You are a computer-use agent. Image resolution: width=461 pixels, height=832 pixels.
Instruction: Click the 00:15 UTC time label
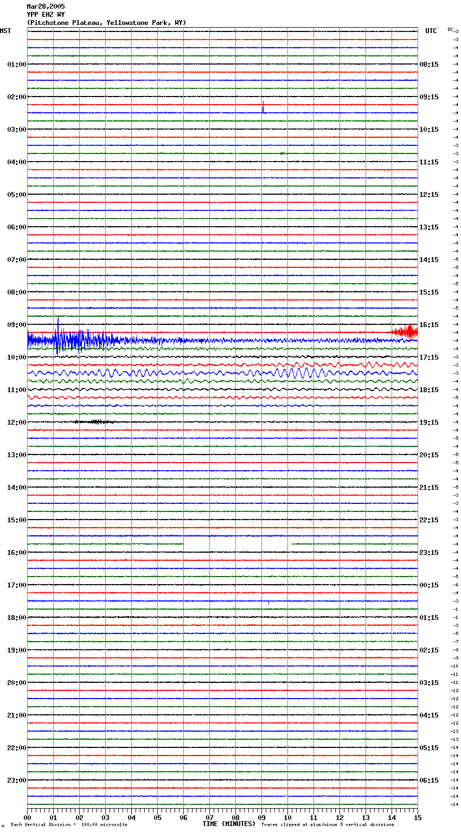[x=429, y=585]
